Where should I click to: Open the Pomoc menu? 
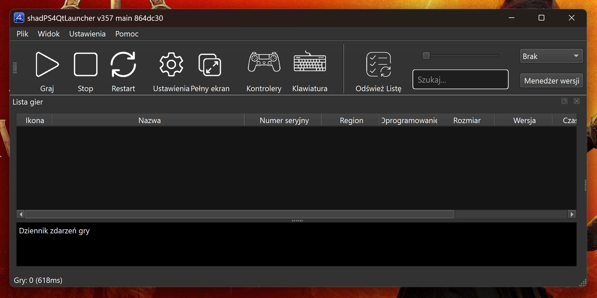pyautogui.click(x=127, y=34)
